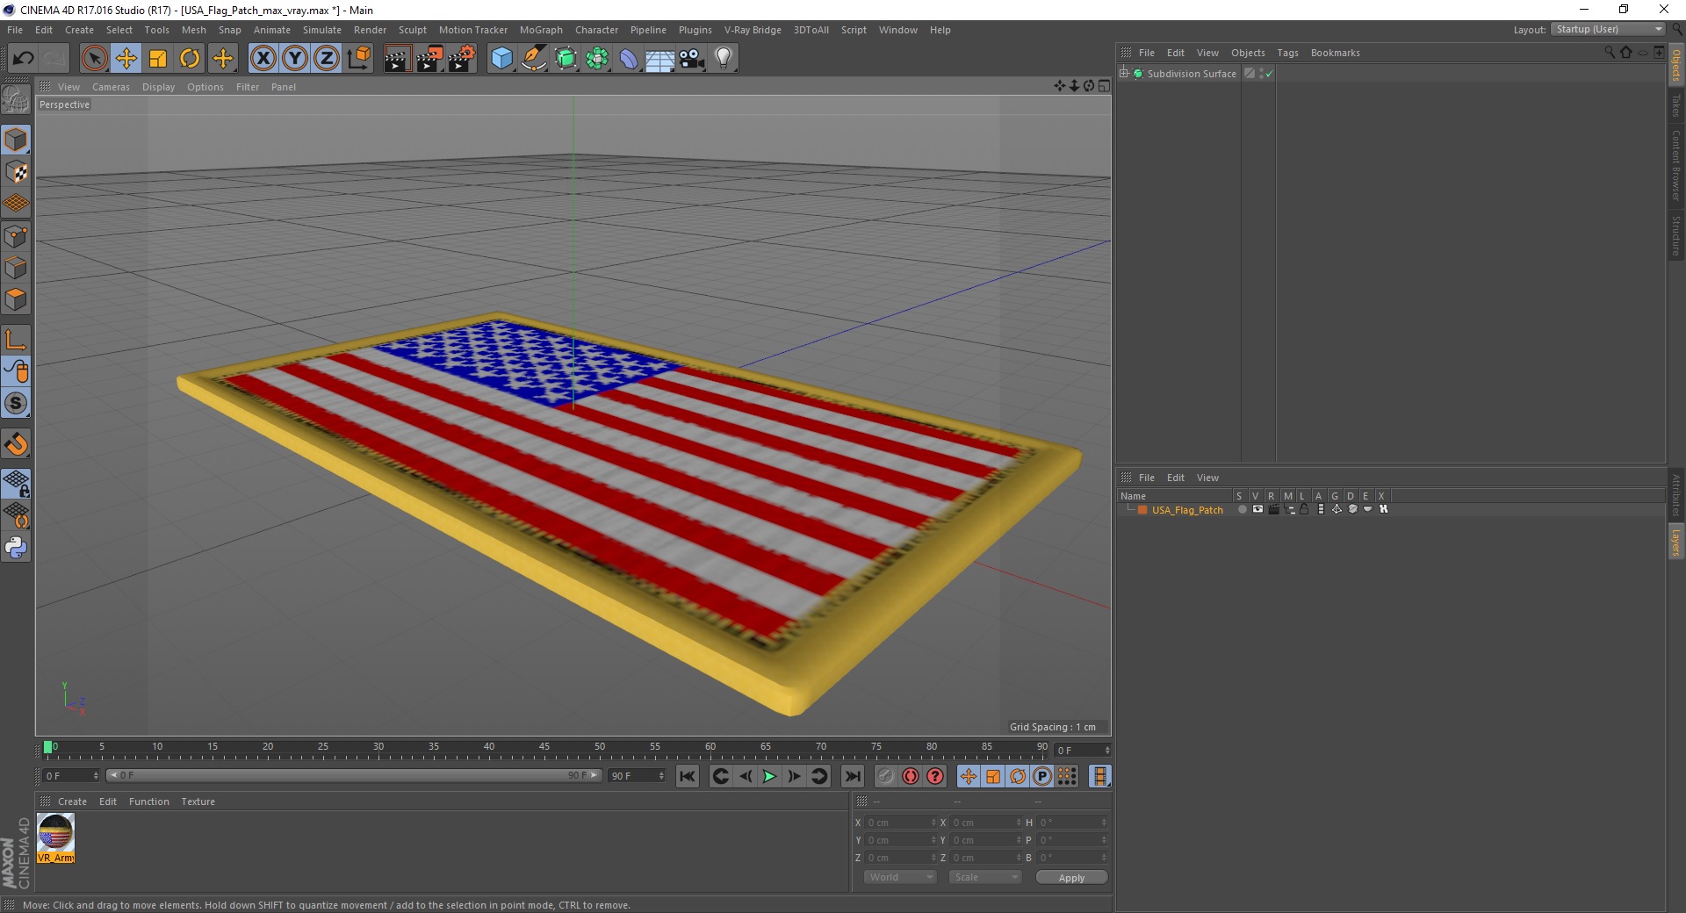1686x913 pixels.
Task: Open Material Manager Create menu
Action: pos(72,802)
